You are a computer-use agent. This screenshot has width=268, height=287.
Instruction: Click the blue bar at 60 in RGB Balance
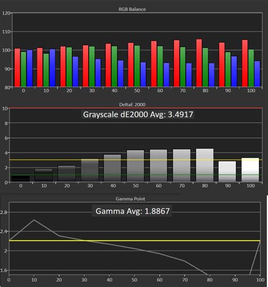coord(166,75)
